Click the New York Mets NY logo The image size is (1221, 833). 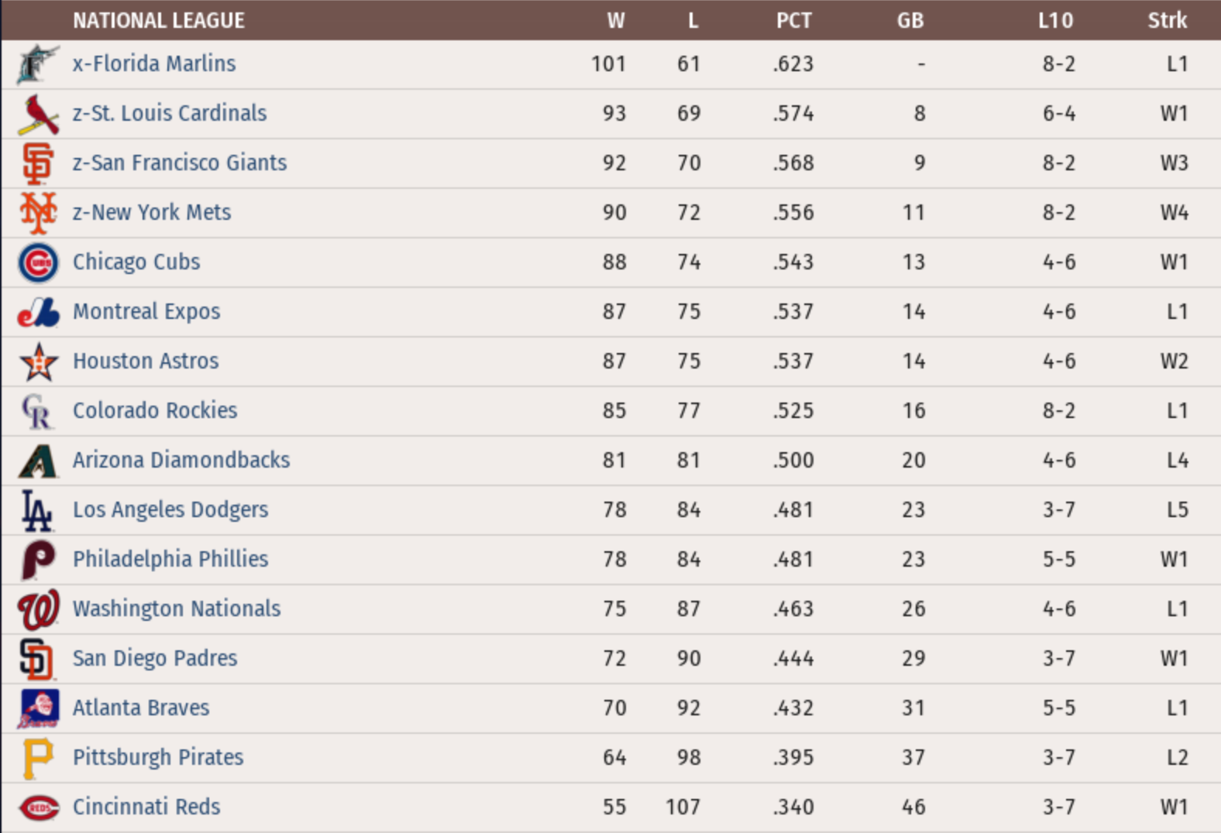(38, 213)
